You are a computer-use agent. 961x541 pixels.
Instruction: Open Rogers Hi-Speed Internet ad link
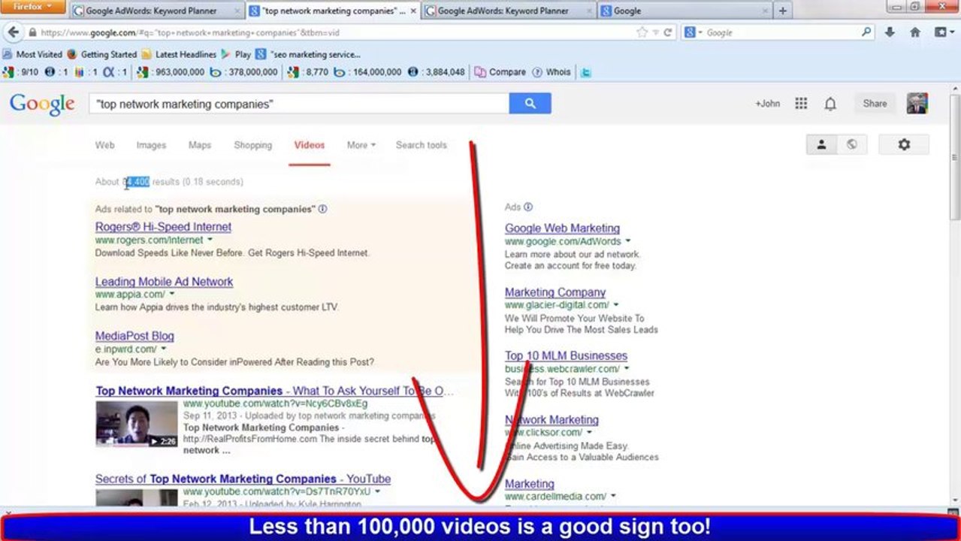pos(163,227)
